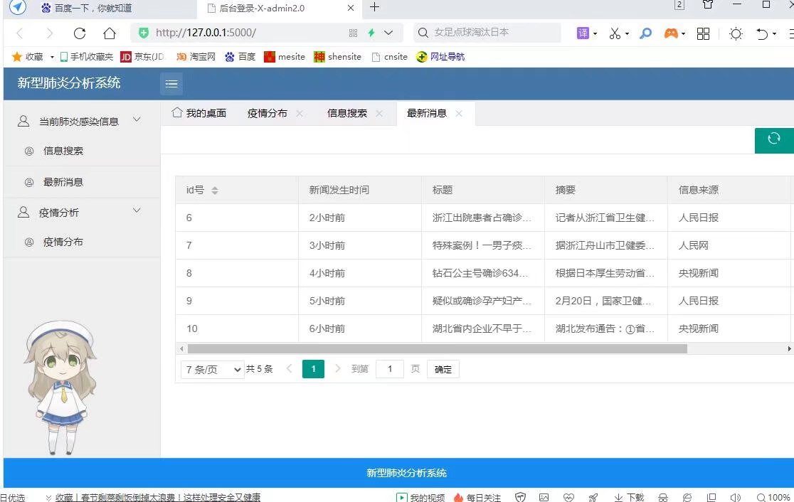Reload the page with browser refresh icon
The width and height of the screenshot is (794, 502).
(80, 33)
